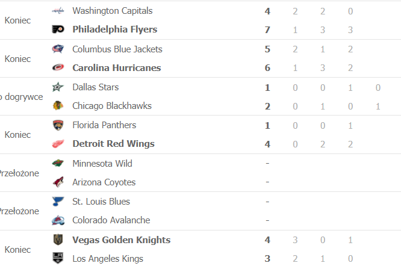Open the Philadelphia Flyers team name
The width and height of the screenshot is (401, 266).
[x=115, y=29]
